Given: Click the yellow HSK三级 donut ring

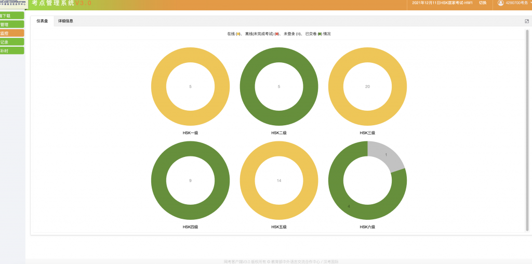Looking at the screenshot, I should coord(336,87).
